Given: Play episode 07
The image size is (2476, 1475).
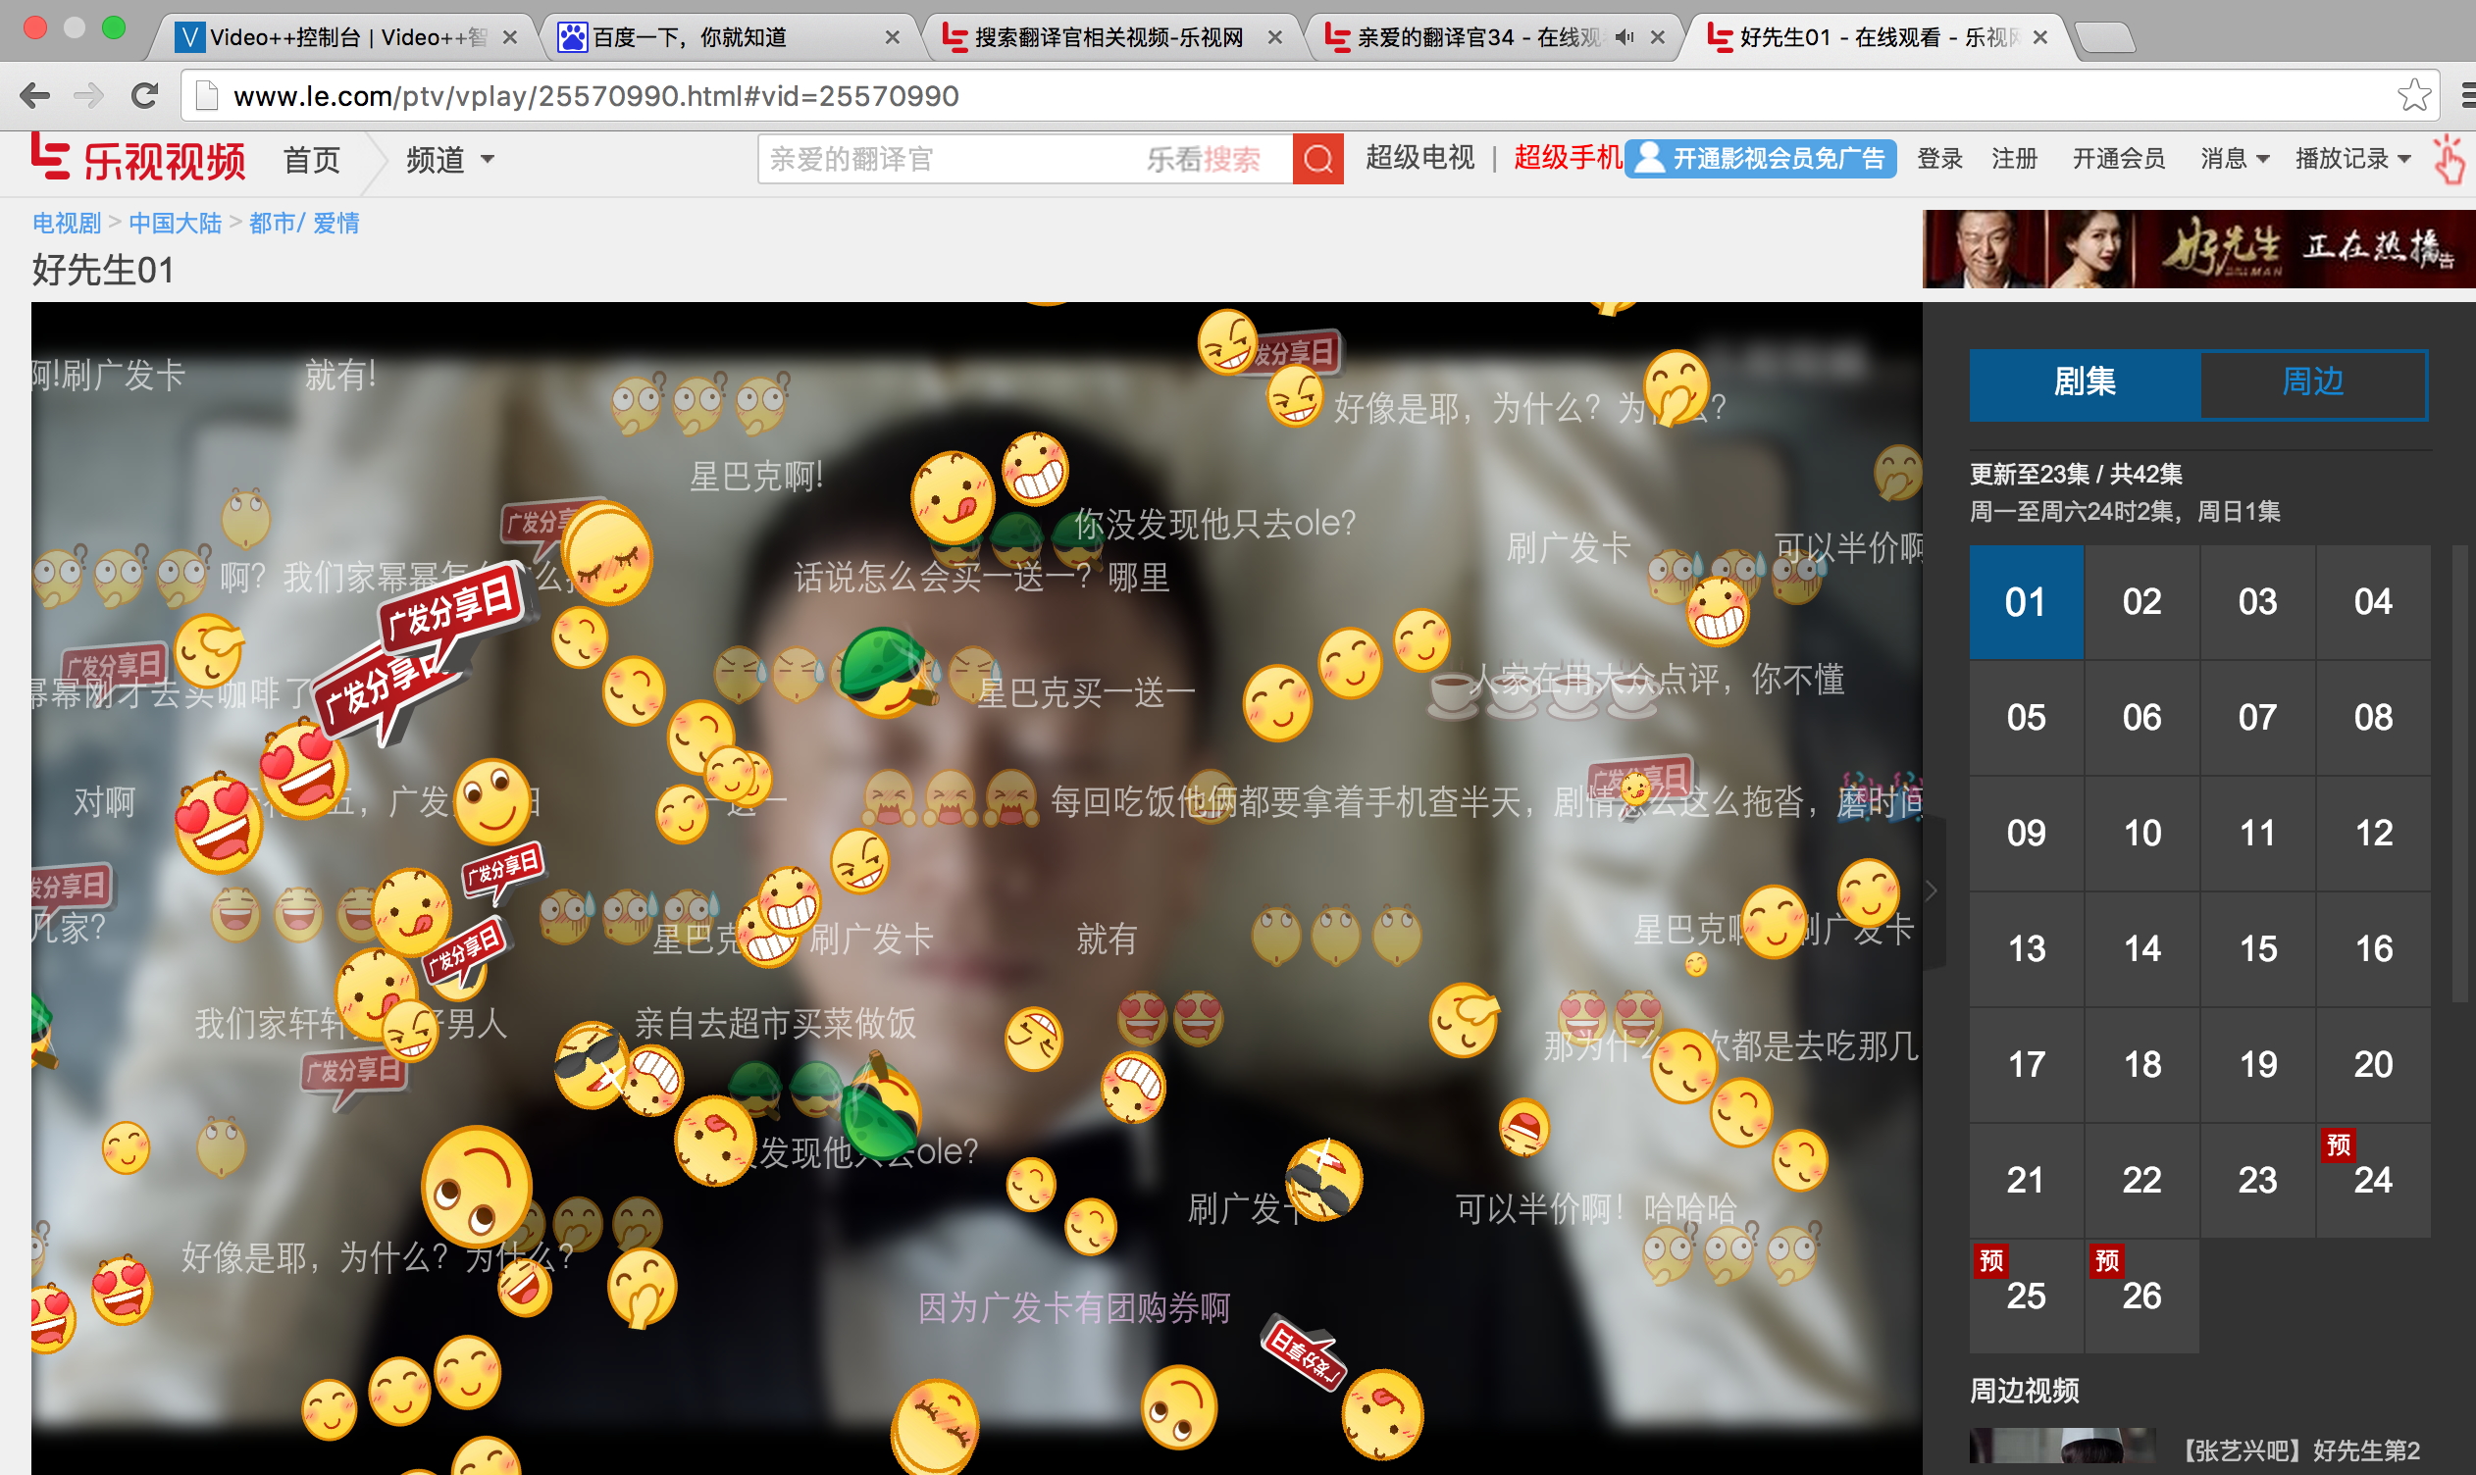Looking at the screenshot, I should click(x=2257, y=718).
